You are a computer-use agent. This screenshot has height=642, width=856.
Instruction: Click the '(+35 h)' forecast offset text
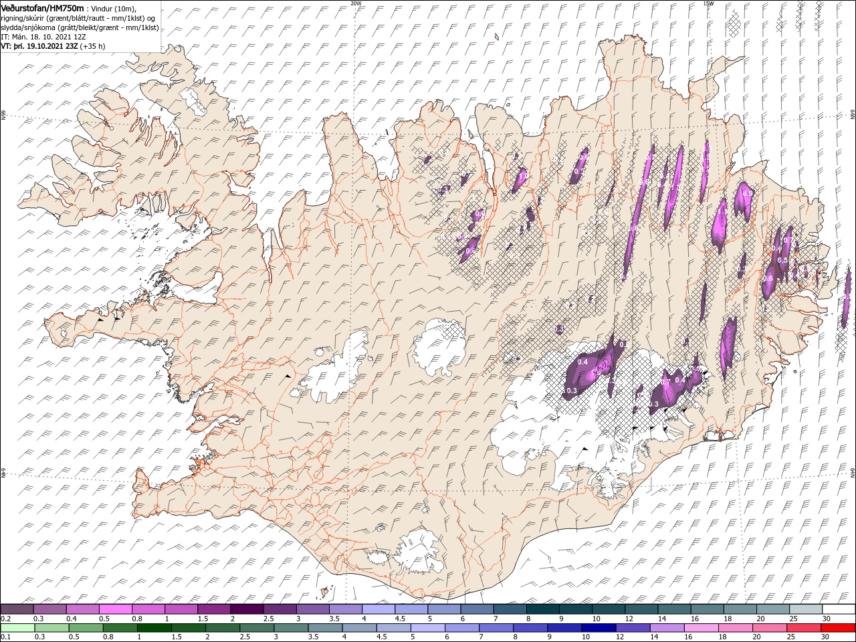(x=92, y=46)
